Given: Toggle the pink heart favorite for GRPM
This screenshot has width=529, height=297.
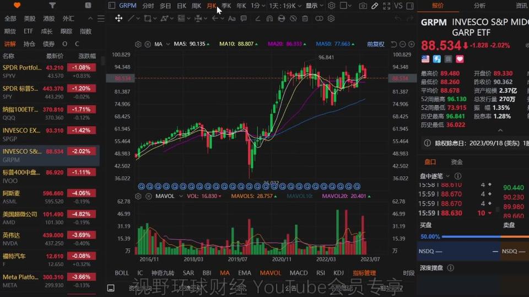Looking at the screenshot, I should tap(460, 59).
